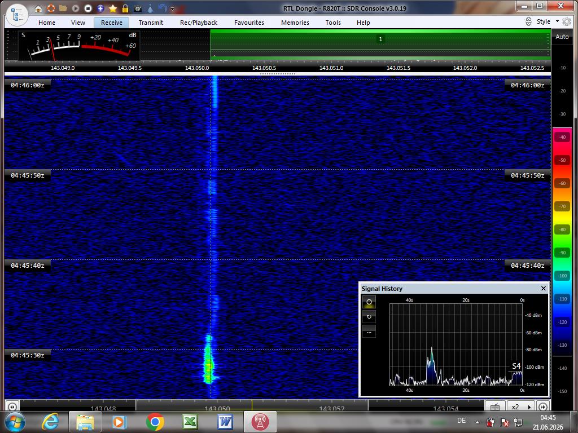
Task: Select the Receive ribbon tab
Action: point(111,23)
